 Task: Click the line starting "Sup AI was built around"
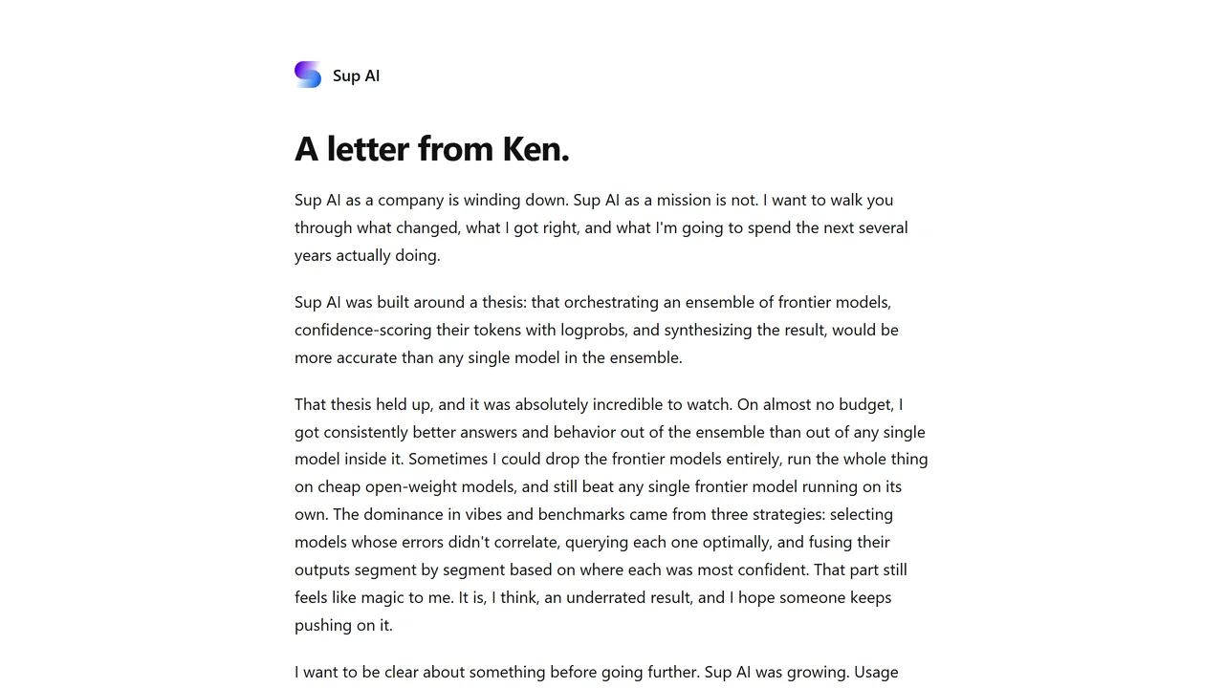(593, 302)
